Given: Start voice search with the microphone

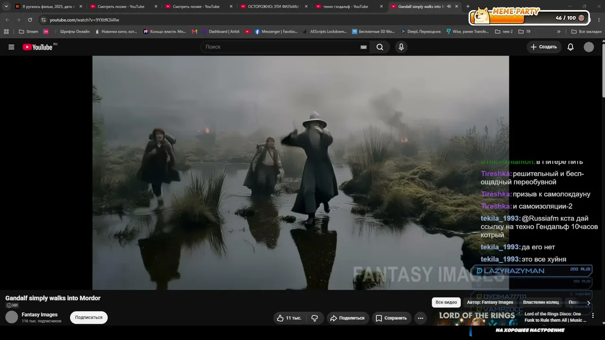Looking at the screenshot, I should pyautogui.click(x=401, y=47).
